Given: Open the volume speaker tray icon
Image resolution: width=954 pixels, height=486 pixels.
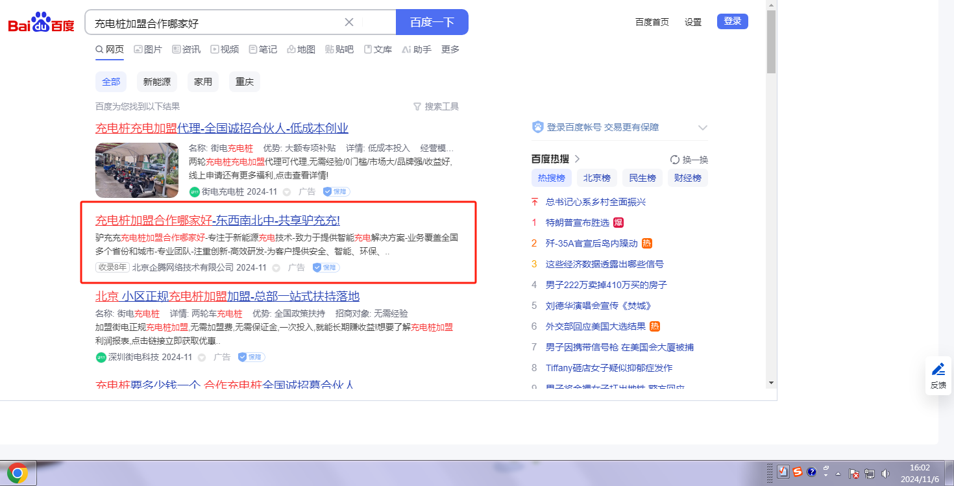Looking at the screenshot, I should pos(886,474).
